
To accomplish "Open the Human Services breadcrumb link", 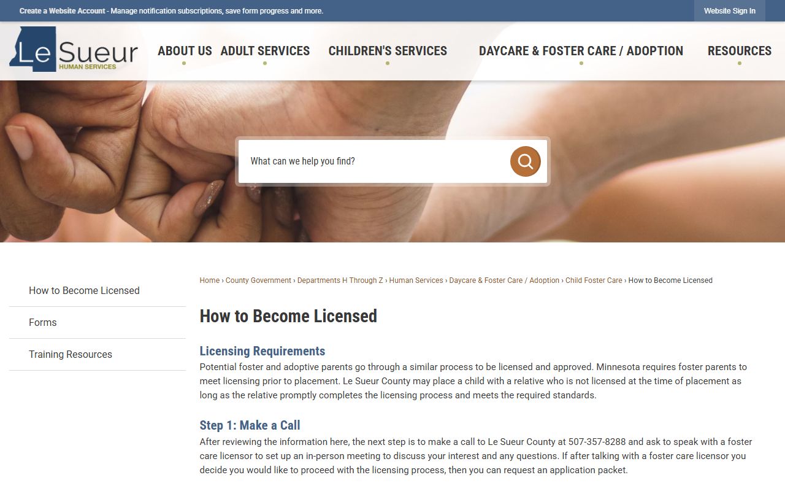I will (x=416, y=280).
